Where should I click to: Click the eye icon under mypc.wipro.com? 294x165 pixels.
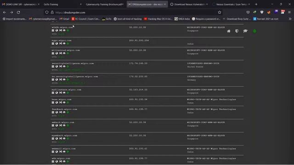pos(64,44)
